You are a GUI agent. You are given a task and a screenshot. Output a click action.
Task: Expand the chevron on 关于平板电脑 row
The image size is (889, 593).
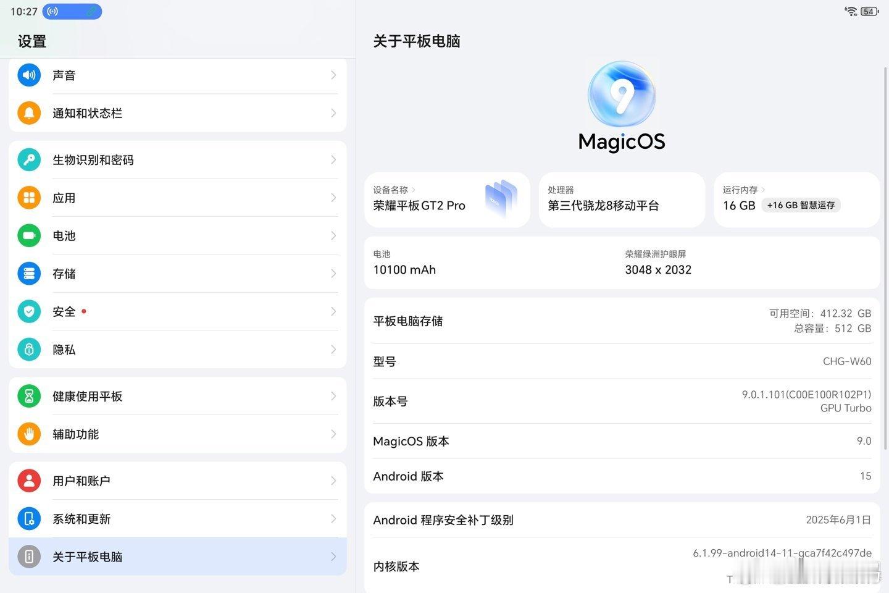pyautogui.click(x=333, y=557)
